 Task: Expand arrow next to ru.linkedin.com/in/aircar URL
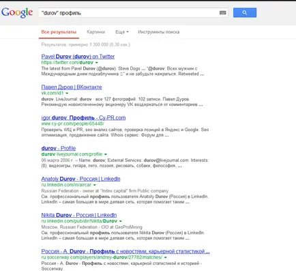pos(95,185)
